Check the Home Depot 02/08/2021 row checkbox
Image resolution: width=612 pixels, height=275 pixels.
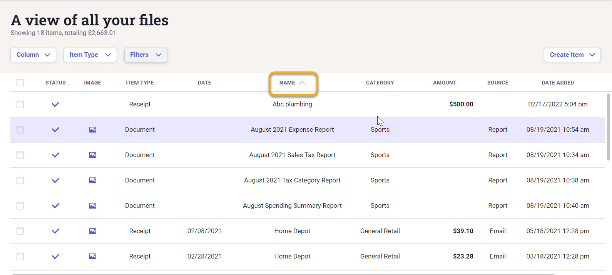[20, 231]
